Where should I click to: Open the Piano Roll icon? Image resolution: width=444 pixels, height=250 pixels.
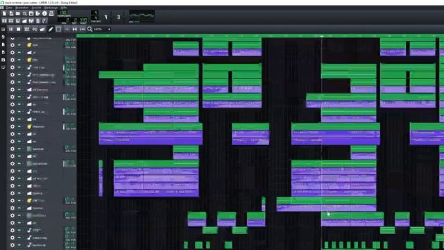pyautogui.click(x=17, y=21)
